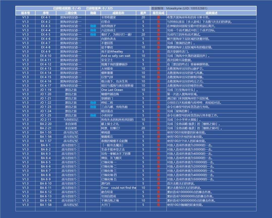Click the 已获取成就数 0 / 45 summary cell
Viewport: 272px width, 218px height.
coord(67,8)
